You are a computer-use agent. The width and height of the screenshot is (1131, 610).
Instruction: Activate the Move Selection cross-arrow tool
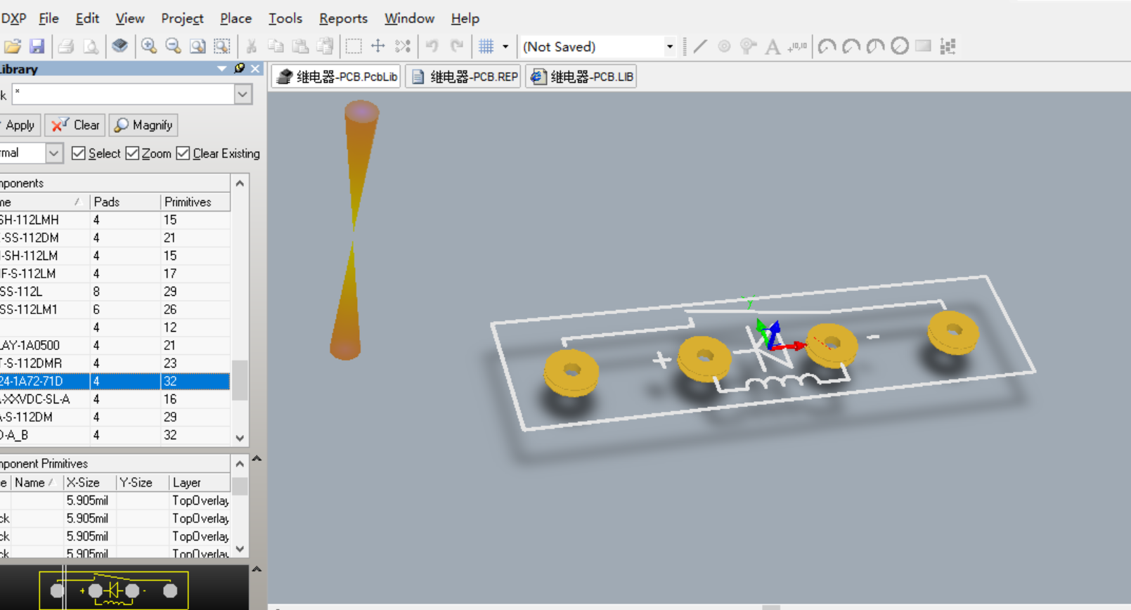(x=378, y=46)
